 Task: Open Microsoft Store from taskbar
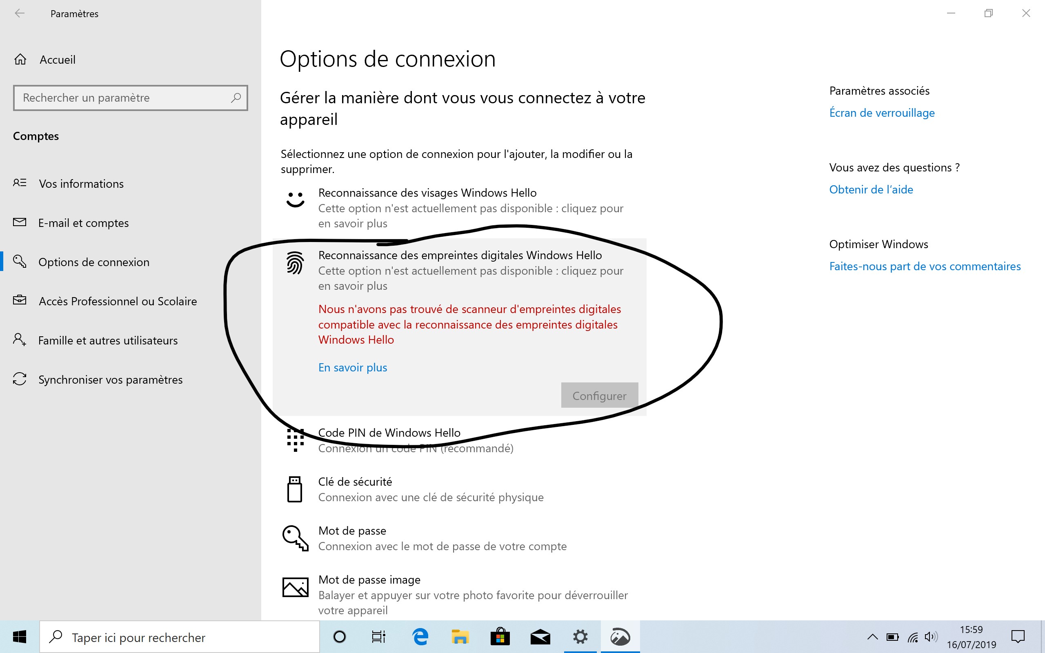[500, 637]
